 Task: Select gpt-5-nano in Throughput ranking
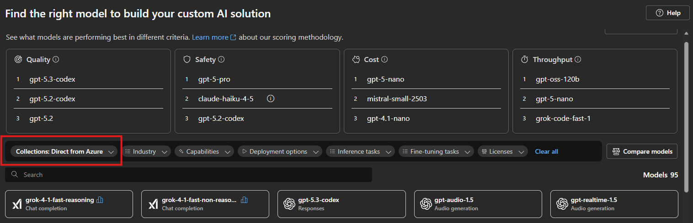(554, 99)
